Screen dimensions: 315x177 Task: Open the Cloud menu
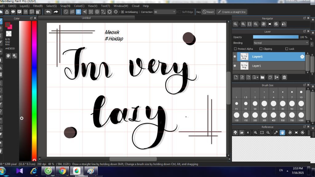135,6
